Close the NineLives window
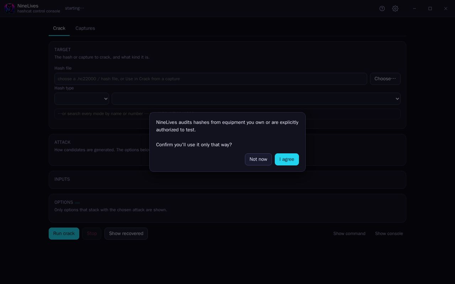455x284 pixels. click(446, 9)
